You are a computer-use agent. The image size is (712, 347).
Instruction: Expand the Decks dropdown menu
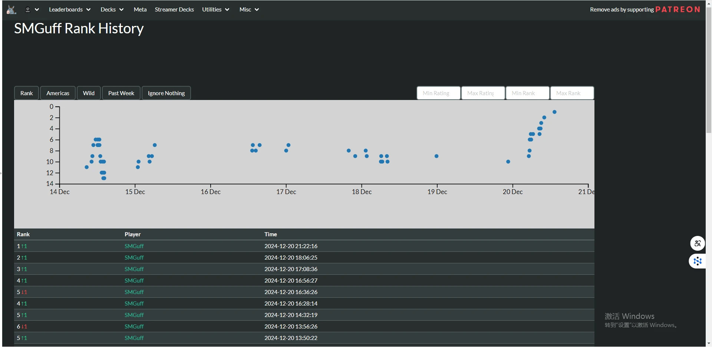pyautogui.click(x=112, y=10)
